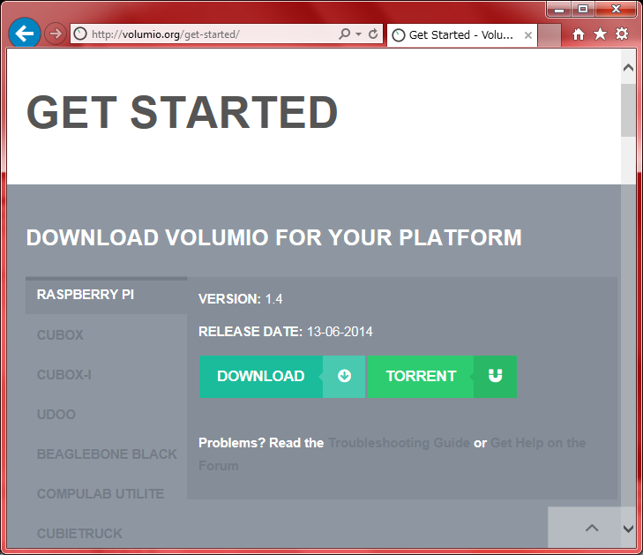Image resolution: width=643 pixels, height=555 pixels.
Task: Click the back-to-top chevron button
Action: 591,528
